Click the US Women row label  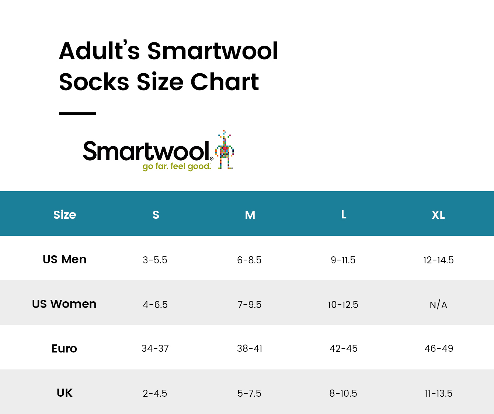(x=64, y=304)
